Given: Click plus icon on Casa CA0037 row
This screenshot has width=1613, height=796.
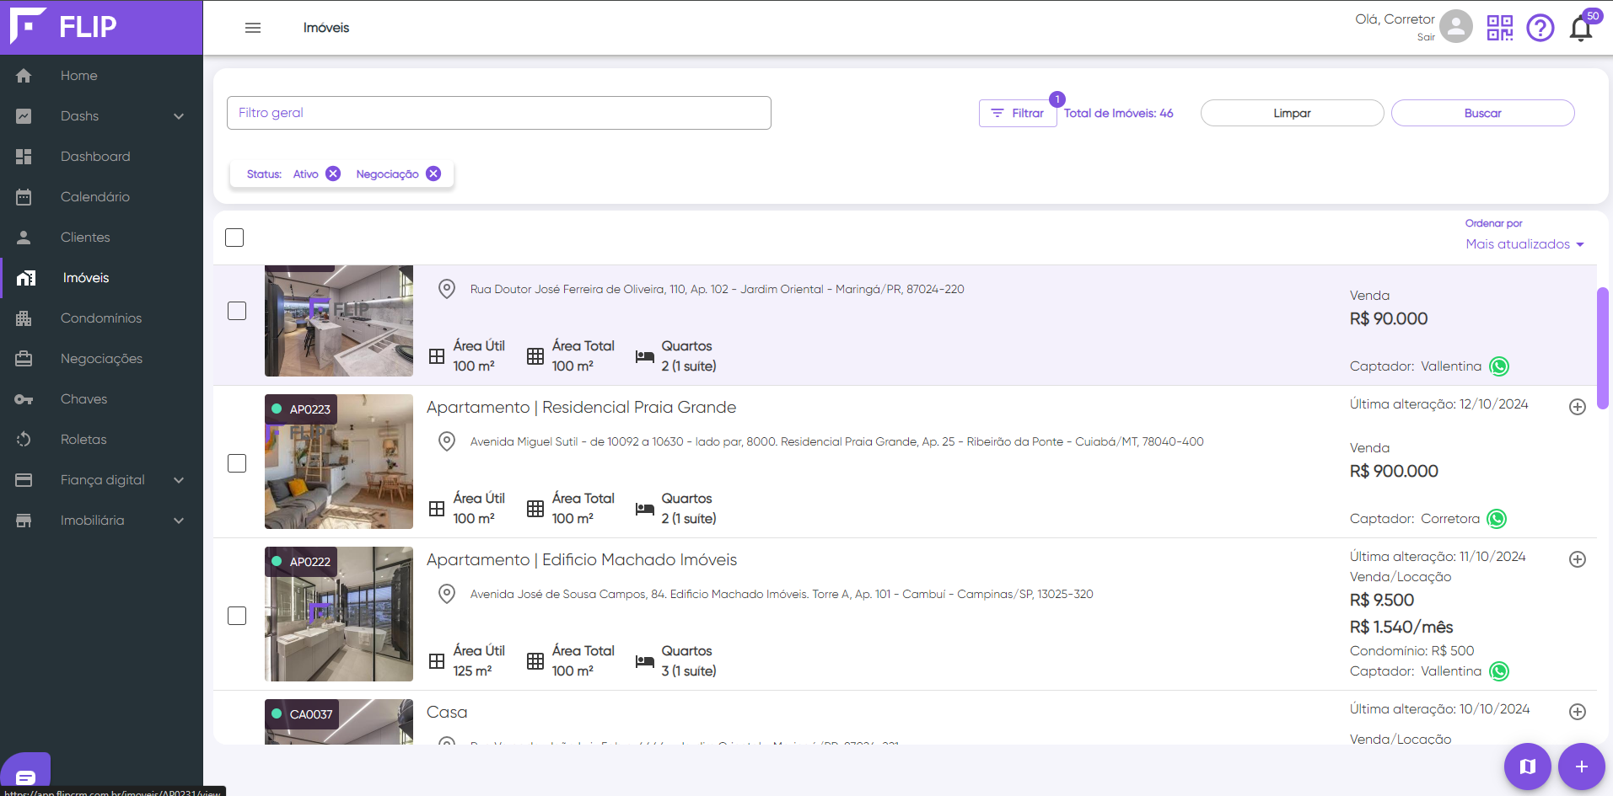Looking at the screenshot, I should pos(1578,712).
